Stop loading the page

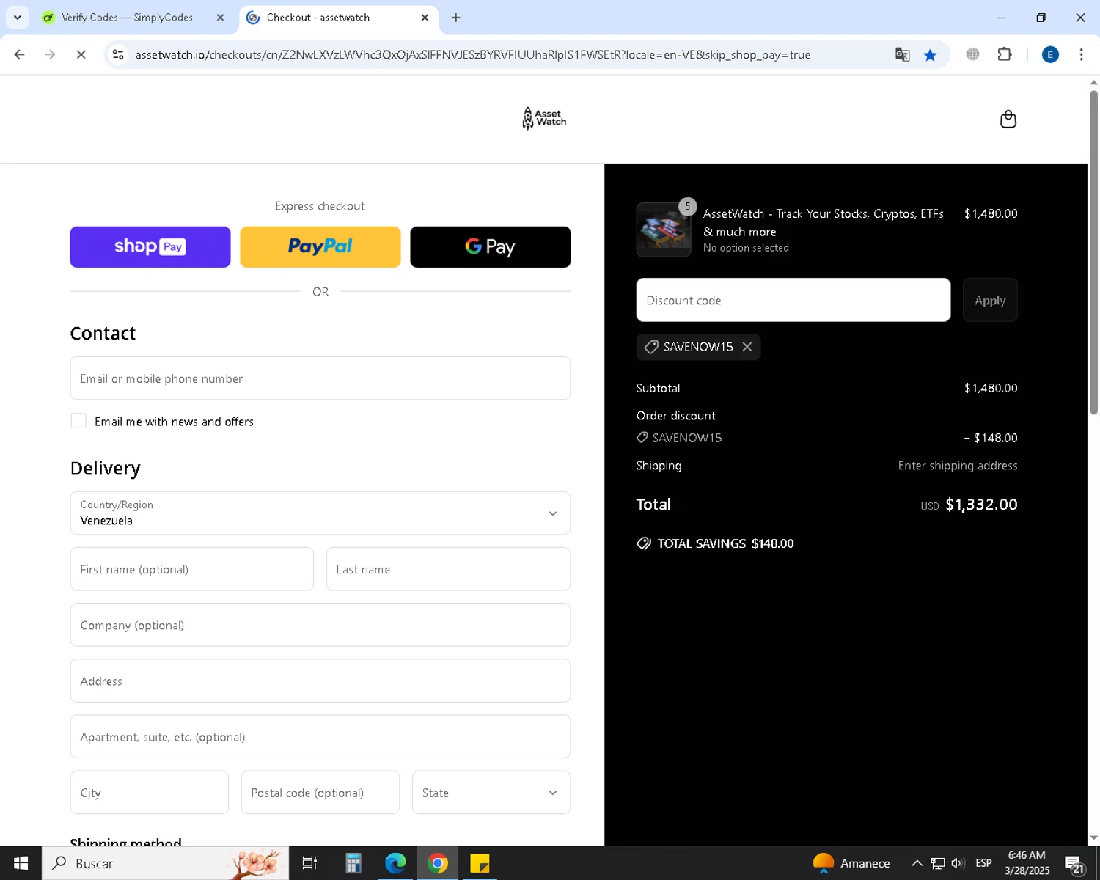[x=81, y=55]
